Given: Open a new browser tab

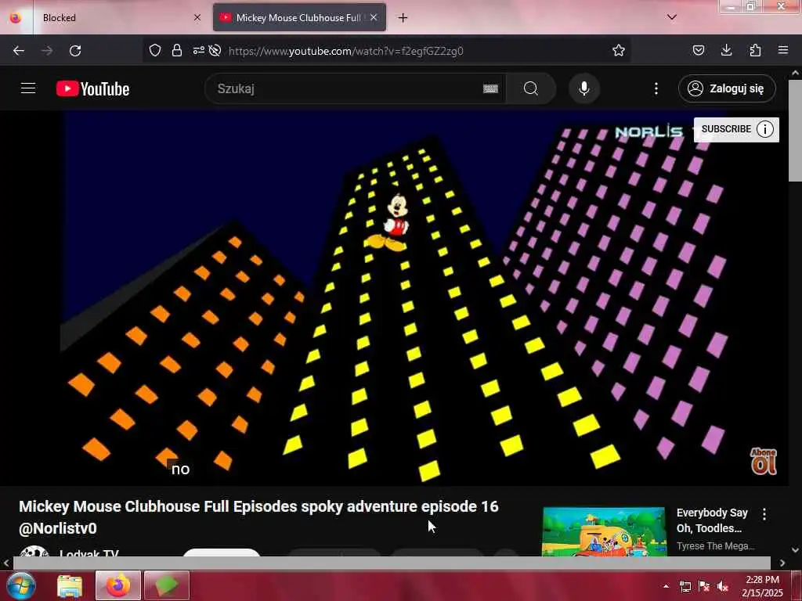Looking at the screenshot, I should pos(403,18).
